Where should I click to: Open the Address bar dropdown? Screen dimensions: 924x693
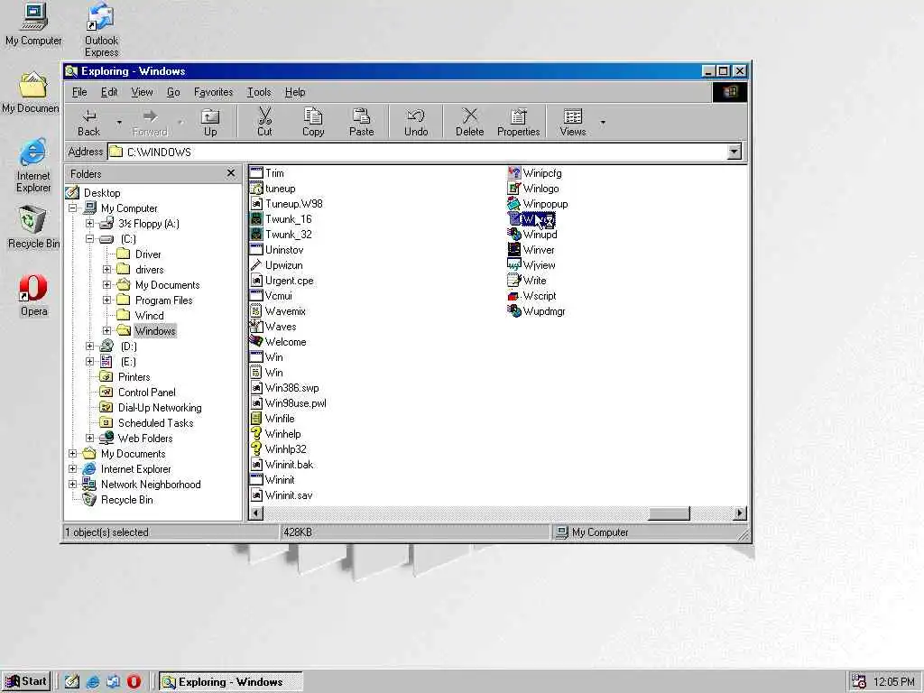tap(734, 152)
